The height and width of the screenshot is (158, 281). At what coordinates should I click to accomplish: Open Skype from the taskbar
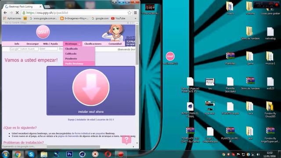pyautogui.click(x=31, y=154)
